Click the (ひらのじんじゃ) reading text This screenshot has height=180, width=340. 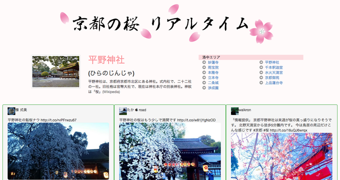(x=111, y=73)
